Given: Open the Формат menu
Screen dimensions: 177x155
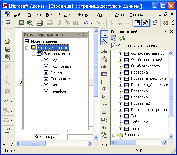Looking at the screenshot, I should click(85, 15).
